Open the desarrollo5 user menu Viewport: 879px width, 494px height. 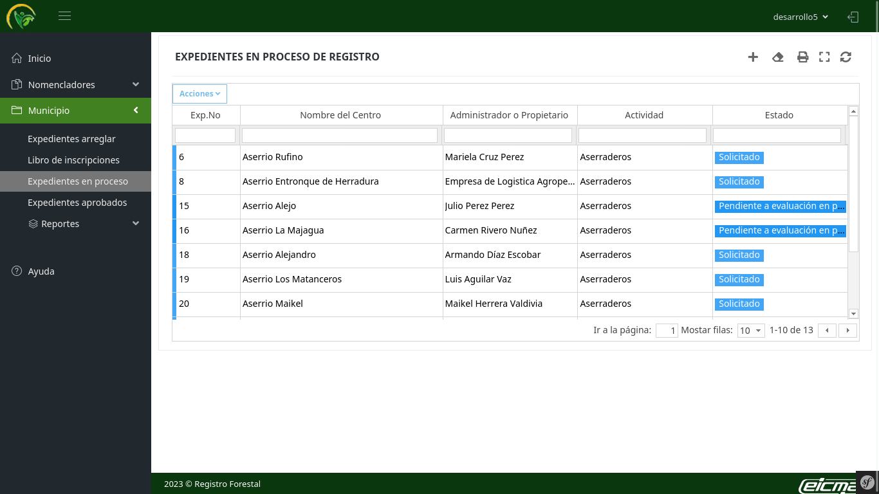pyautogui.click(x=800, y=17)
